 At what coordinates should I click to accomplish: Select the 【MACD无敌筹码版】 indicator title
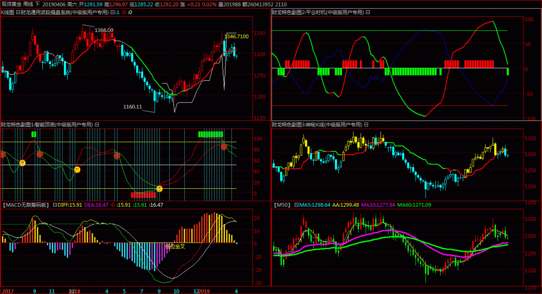tap(26, 204)
